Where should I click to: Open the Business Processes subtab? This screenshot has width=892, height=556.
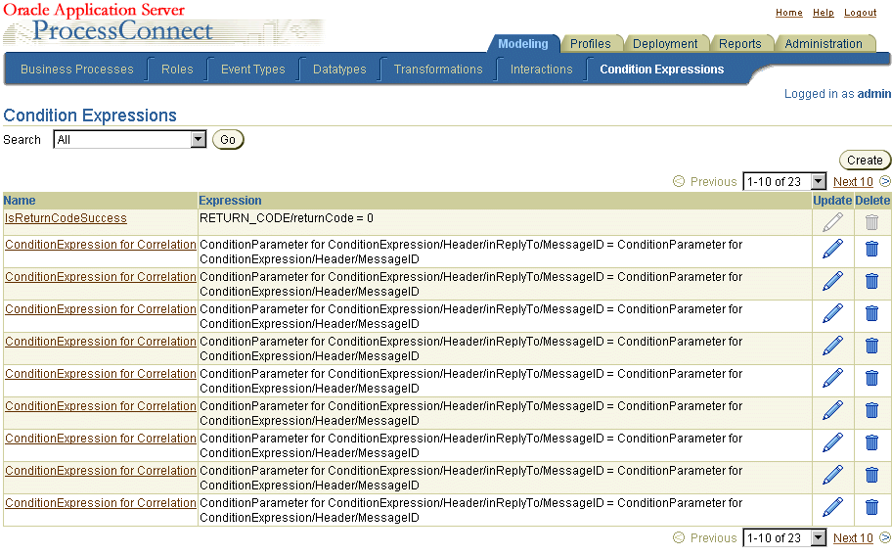[77, 69]
